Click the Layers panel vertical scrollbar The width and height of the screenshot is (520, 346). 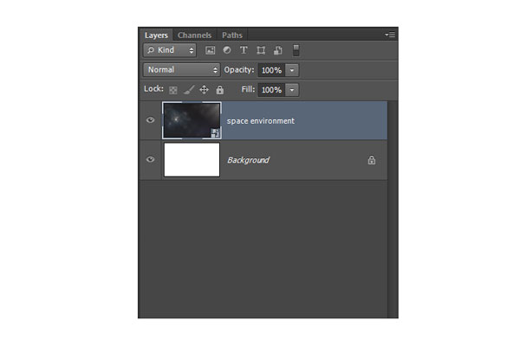(393, 209)
